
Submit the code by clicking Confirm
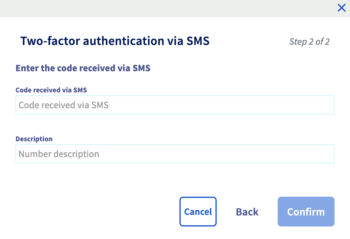click(306, 212)
